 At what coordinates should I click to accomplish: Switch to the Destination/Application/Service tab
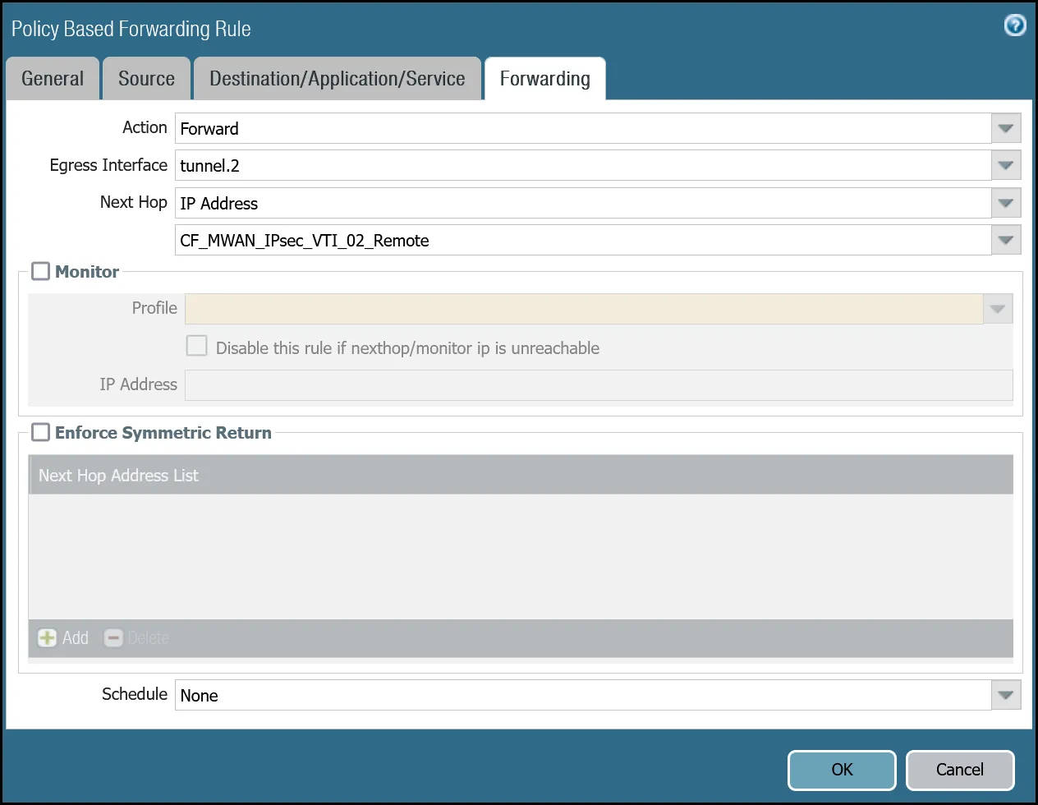point(338,78)
